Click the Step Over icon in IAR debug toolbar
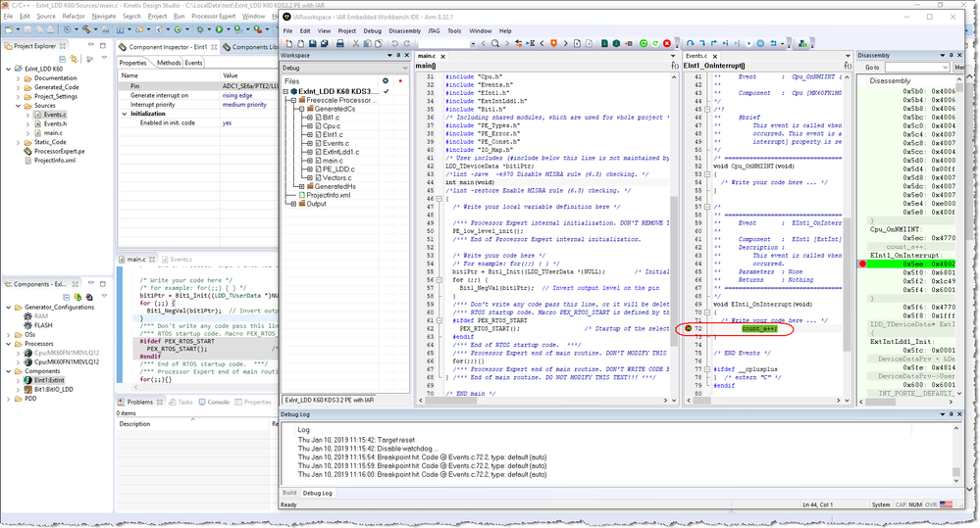This screenshot has width=980, height=528. tap(690, 44)
